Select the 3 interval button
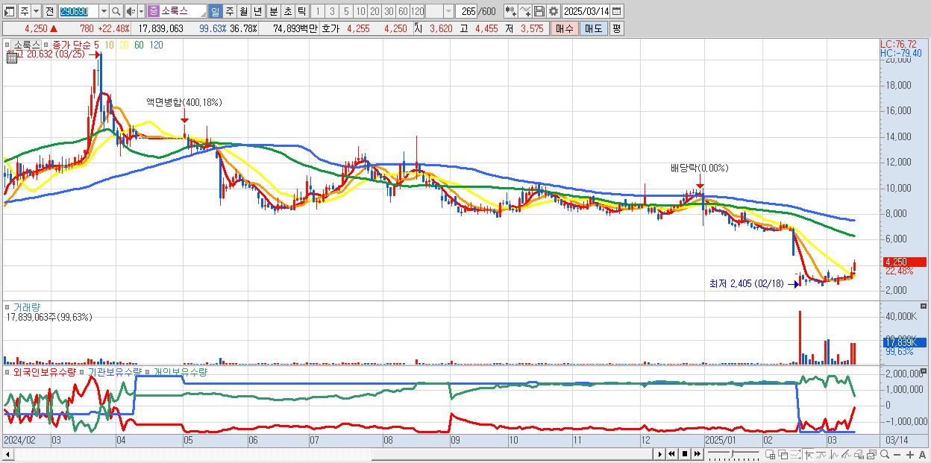931x463 pixels. [x=332, y=11]
